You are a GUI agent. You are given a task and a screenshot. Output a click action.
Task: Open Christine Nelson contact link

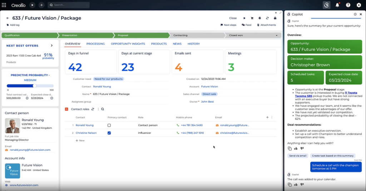86,133
